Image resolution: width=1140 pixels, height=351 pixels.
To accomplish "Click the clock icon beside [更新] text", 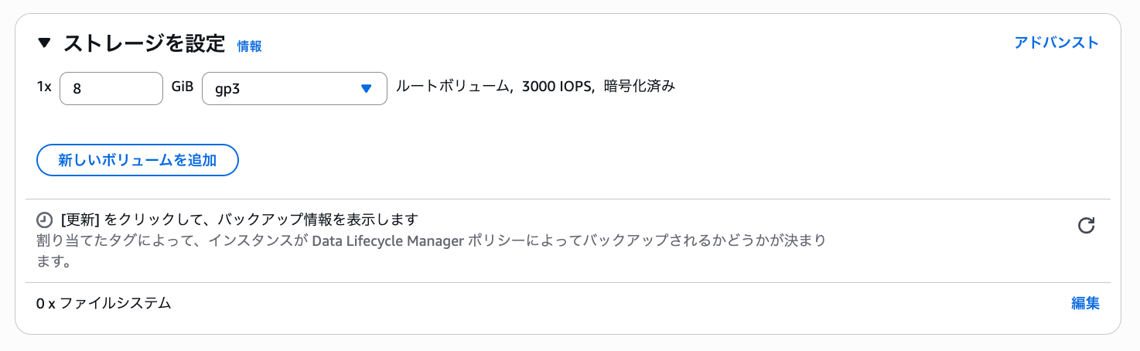I will tap(45, 220).
